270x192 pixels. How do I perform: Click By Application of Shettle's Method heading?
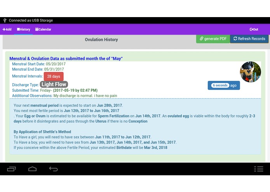coord(42,132)
